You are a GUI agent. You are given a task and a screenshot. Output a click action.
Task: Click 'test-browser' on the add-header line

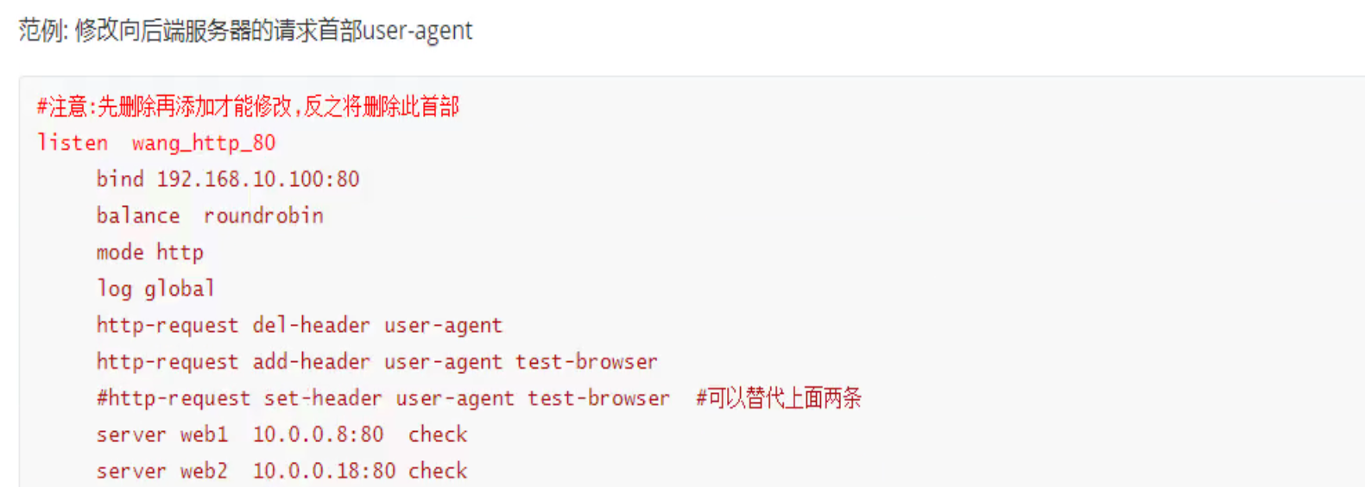[586, 362]
